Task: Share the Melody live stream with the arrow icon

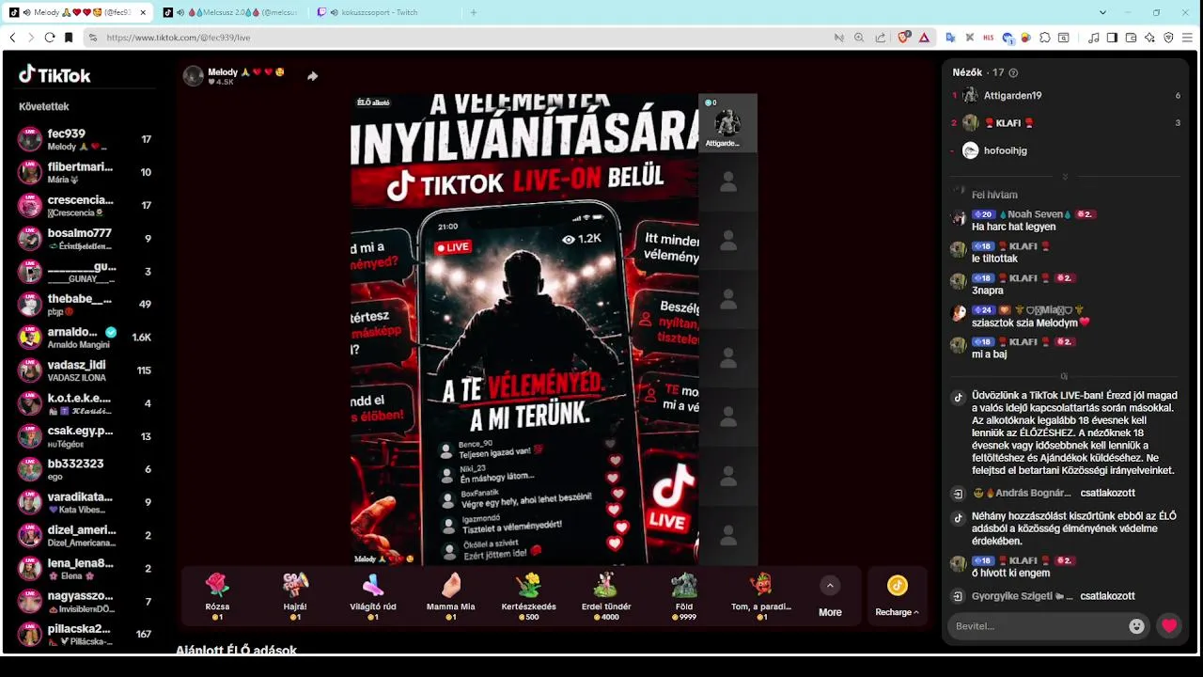Action: [x=312, y=76]
